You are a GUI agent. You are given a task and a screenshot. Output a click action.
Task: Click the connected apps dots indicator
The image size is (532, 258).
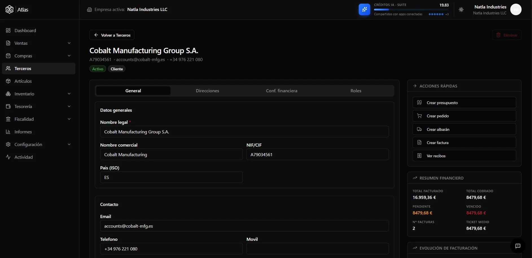point(436,14)
